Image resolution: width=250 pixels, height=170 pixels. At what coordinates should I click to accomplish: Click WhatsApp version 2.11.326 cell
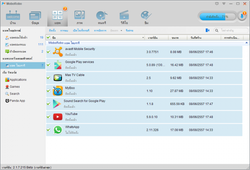coord(152,130)
